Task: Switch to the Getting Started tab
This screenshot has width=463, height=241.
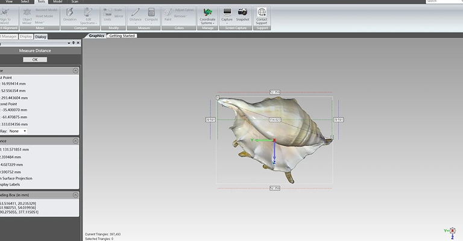Action: (x=122, y=36)
